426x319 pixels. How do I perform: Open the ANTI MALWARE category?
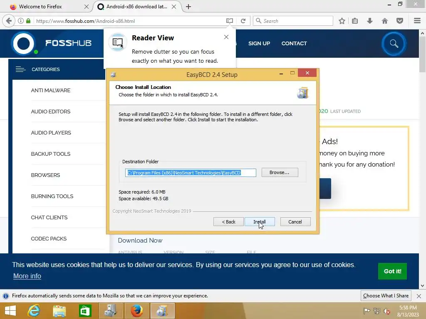click(50, 90)
